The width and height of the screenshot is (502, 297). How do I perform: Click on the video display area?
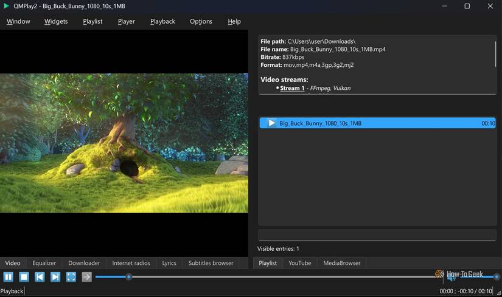pyautogui.click(x=124, y=143)
